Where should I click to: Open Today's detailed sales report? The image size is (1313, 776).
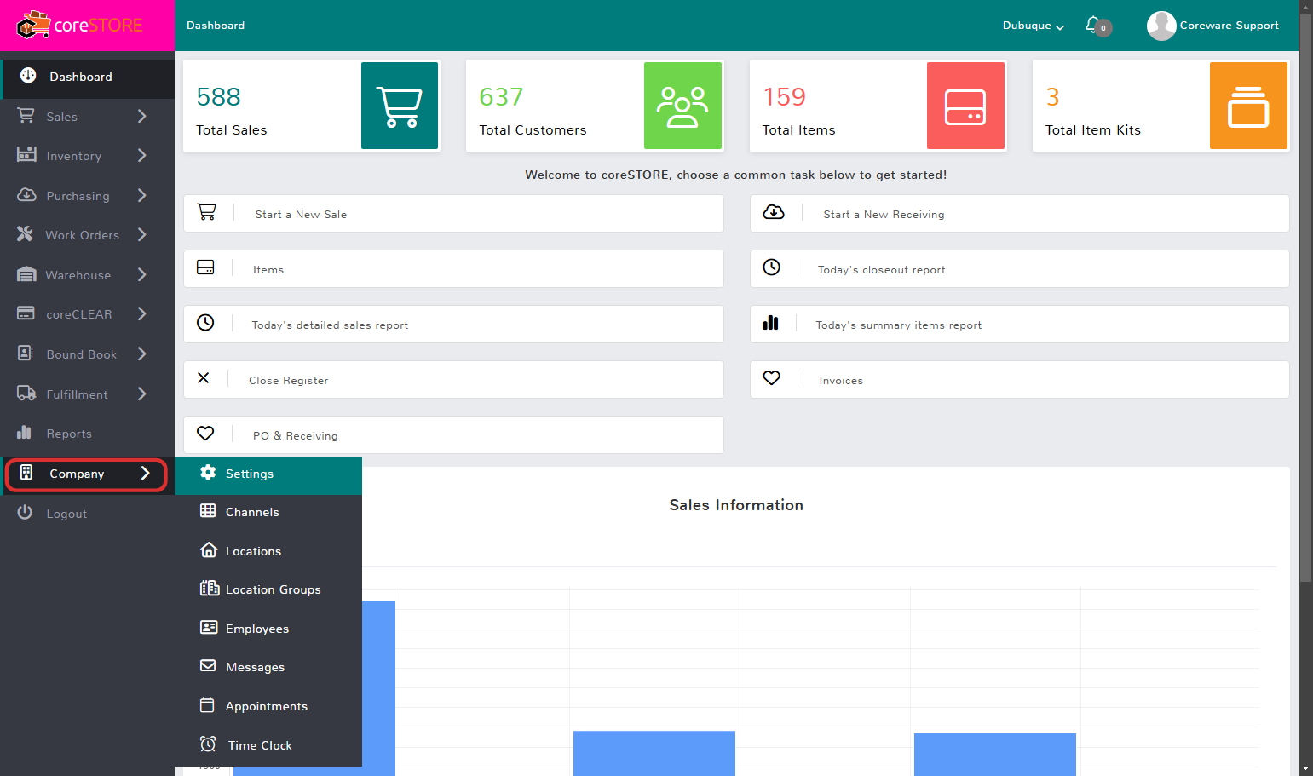(x=453, y=325)
